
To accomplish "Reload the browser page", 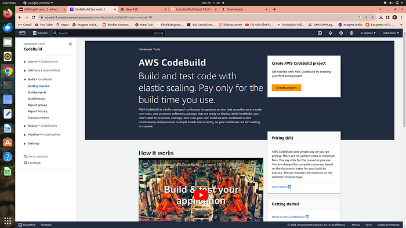I will coord(34,17).
